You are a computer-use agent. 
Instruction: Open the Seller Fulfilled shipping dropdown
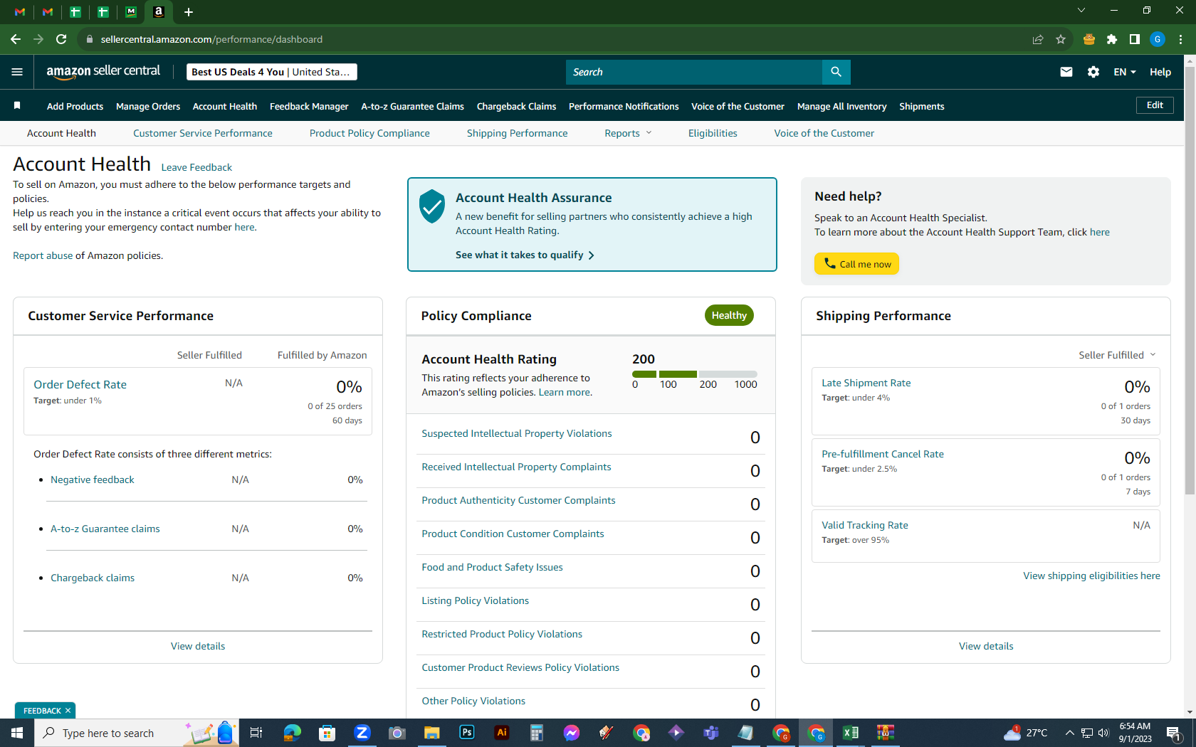(x=1117, y=355)
